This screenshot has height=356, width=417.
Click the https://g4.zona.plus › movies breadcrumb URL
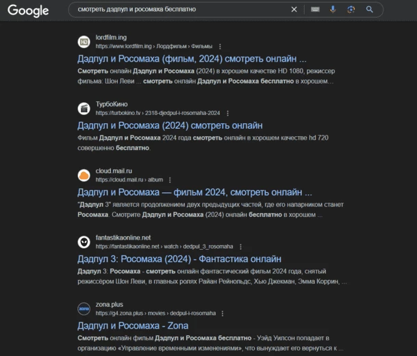(x=155, y=314)
